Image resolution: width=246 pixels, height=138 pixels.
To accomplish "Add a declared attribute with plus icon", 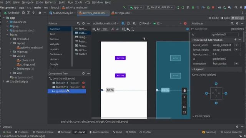I will click(235, 39).
